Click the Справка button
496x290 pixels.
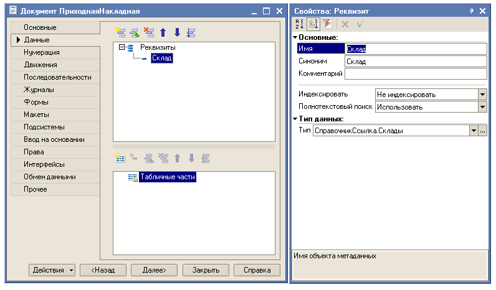257,270
